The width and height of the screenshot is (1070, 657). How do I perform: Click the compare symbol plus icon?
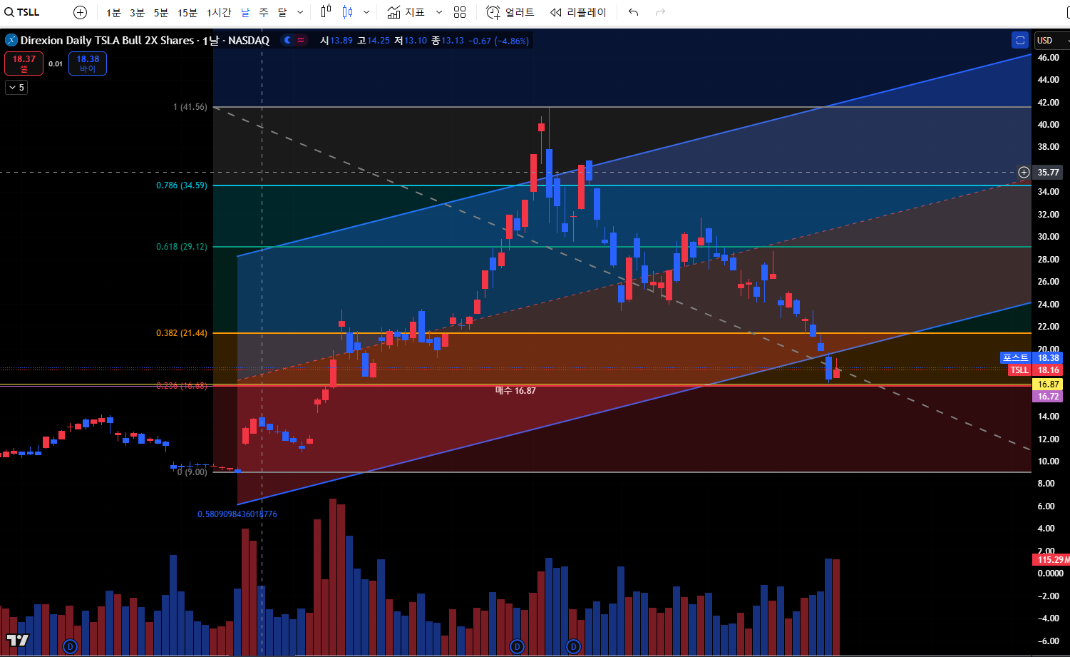(80, 12)
